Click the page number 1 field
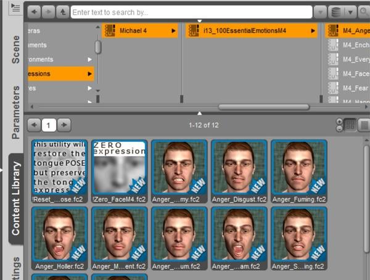This screenshot has width=370, height=280. pos(49,125)
